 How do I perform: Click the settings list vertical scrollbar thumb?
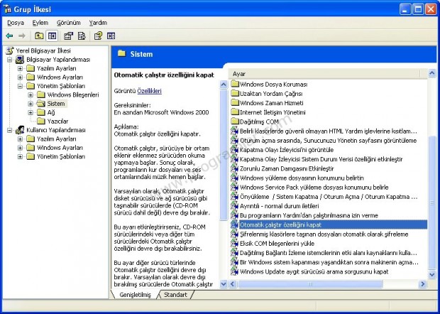pyautogui.click(x=432, y=201)
